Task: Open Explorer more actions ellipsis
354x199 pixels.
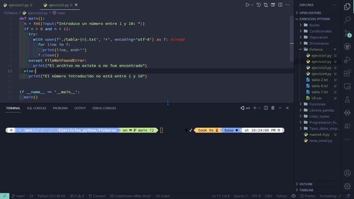Action: pos(334,5)
